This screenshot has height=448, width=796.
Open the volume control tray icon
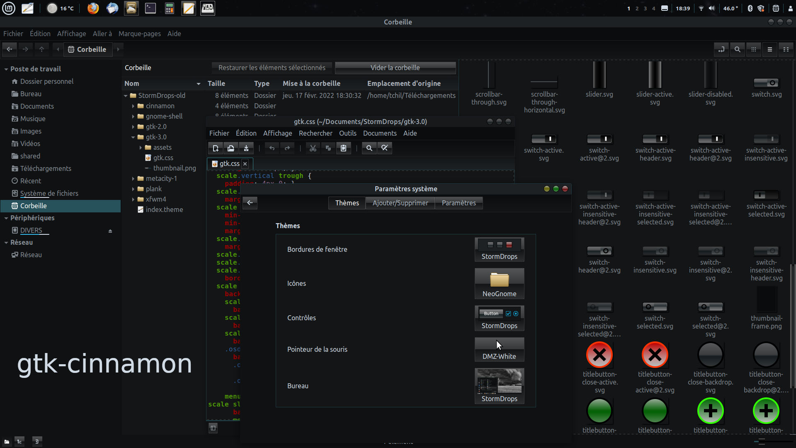point(712,8)
